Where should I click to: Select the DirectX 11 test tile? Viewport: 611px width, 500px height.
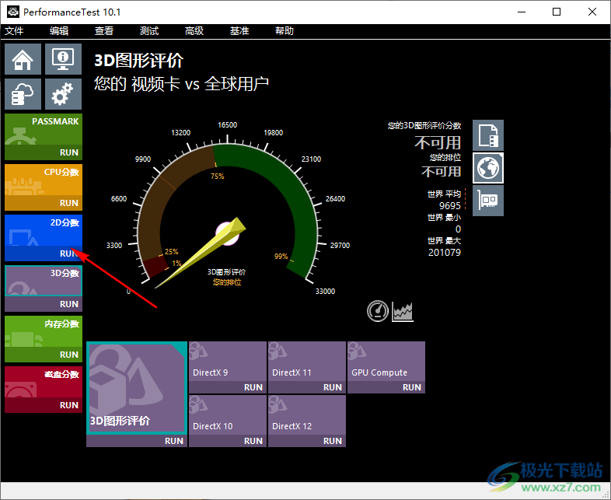pyautogui.click(x=307, y=362)
